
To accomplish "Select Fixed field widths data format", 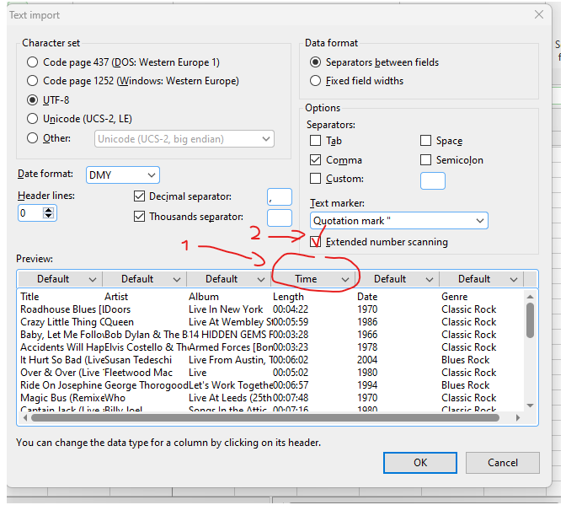I will 317,81.
